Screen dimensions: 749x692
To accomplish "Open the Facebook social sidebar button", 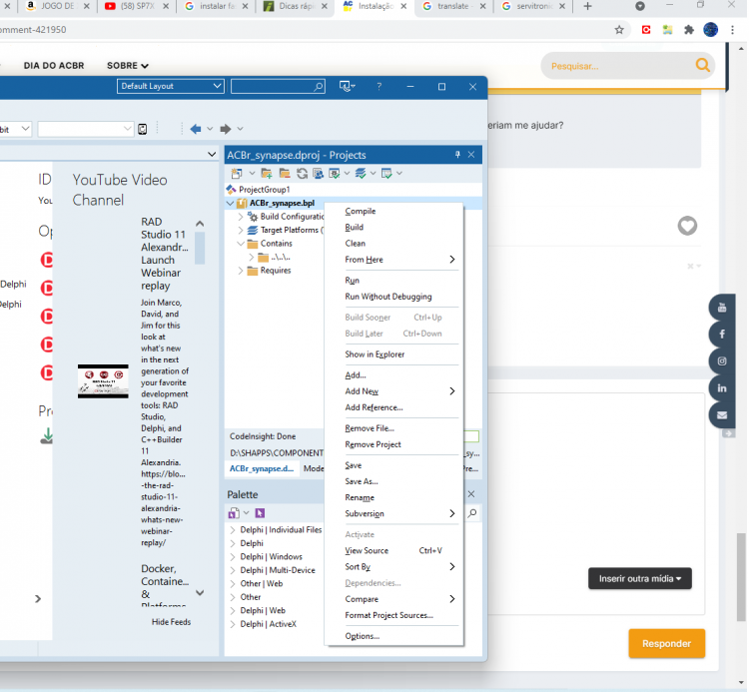I will point(722,335).
